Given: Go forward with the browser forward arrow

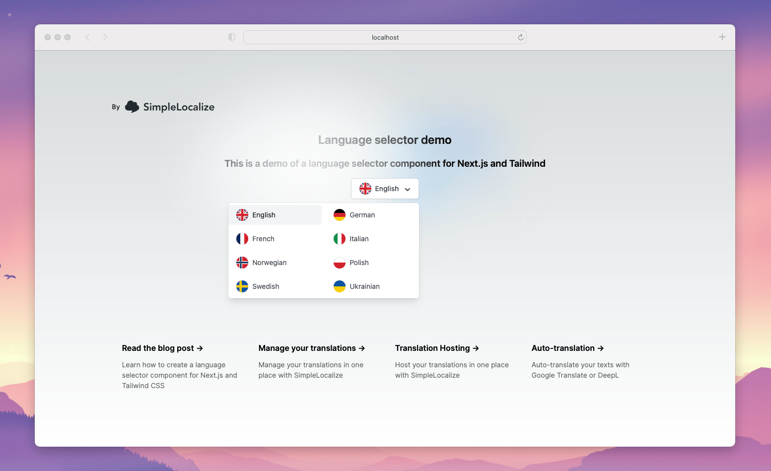Looking at the screenshot, I should click(105, 37).
